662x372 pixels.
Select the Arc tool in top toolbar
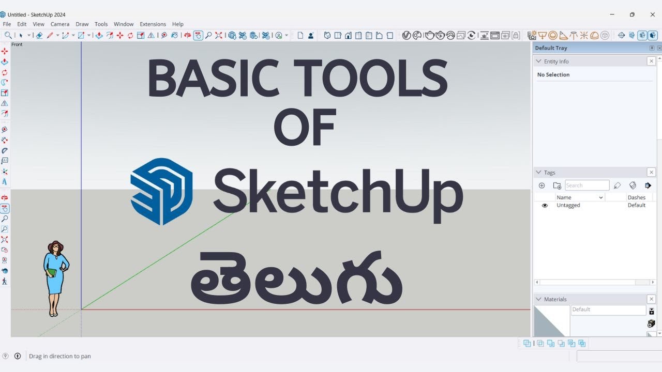point(65,36)
